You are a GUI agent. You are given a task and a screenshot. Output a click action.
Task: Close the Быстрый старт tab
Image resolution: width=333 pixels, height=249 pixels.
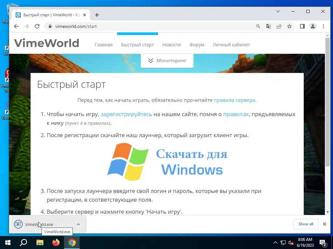pyautogui.click(x=84, y=15)
